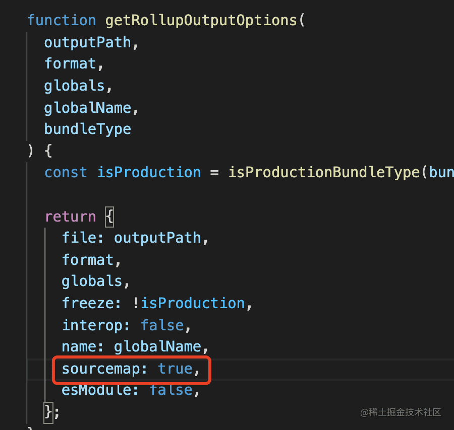Click the bundleType parameter
The image size is (454, 430).
pos(87,129)
